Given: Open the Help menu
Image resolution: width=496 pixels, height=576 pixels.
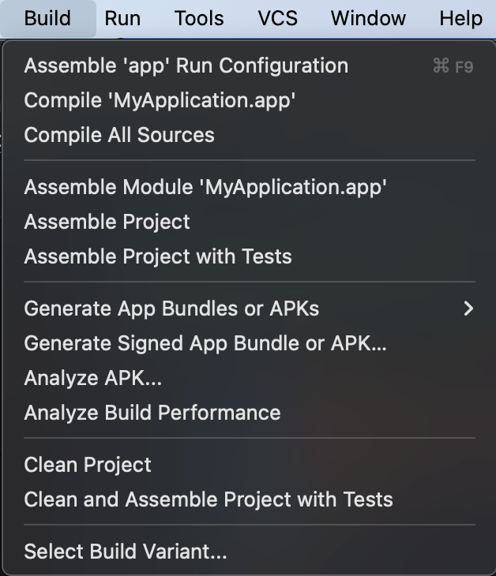Looking at the screenshot, I should click(461, 18).
